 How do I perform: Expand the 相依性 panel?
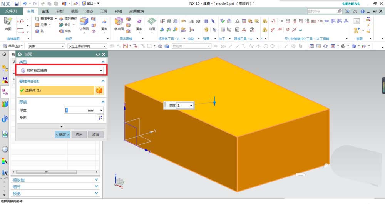(97, 180)
